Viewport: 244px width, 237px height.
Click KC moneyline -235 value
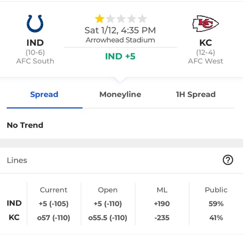point(162,218)
